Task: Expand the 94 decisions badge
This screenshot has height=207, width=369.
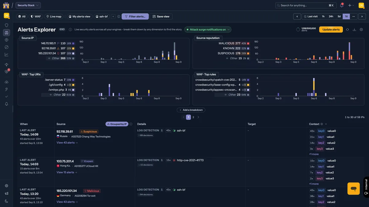Action: [145, 195]
